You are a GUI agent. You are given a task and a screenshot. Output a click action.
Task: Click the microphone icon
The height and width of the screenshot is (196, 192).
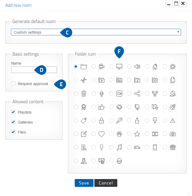coord(101,93)
